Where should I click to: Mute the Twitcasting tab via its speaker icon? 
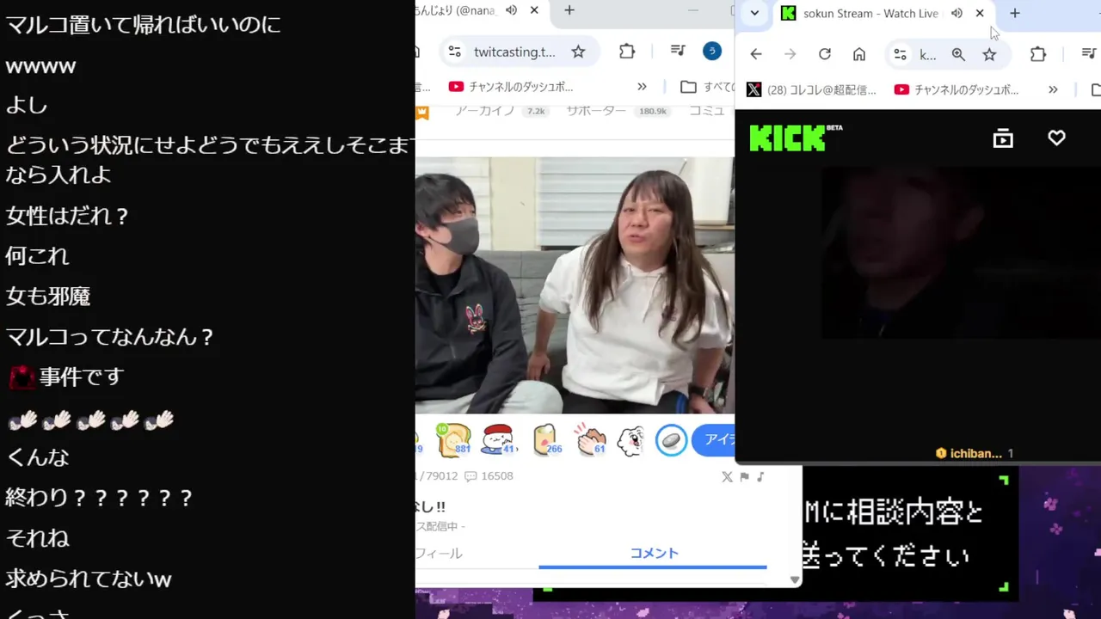[511, 10]
